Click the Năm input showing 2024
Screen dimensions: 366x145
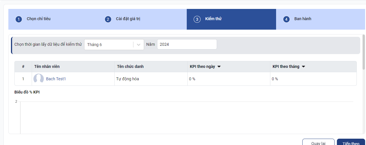187,45
